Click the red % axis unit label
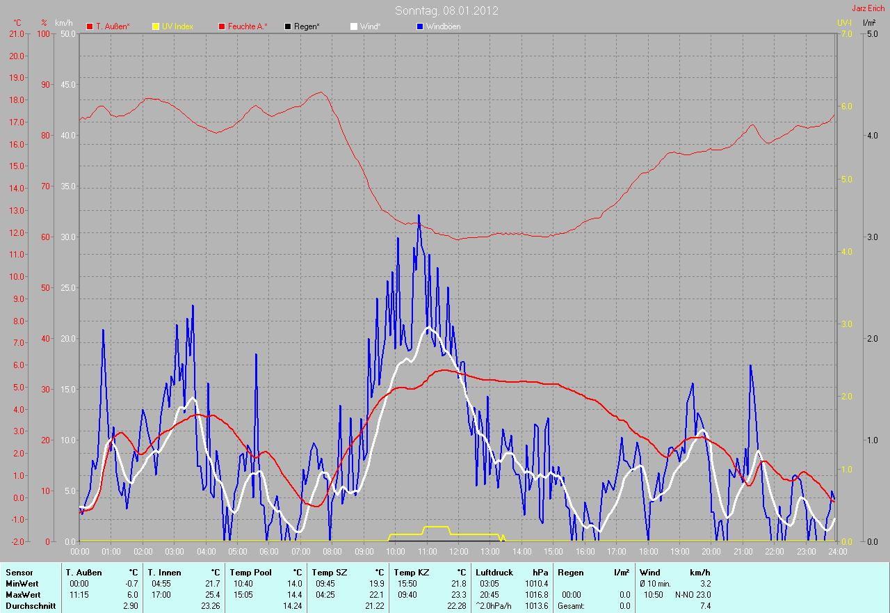Screen dimensions: 890x613 point(44,23)
